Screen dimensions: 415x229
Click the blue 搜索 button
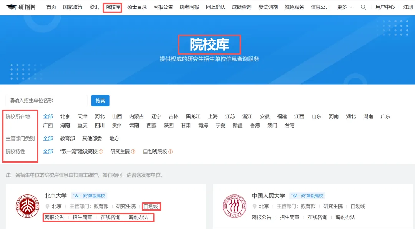[x=100, y=101]
